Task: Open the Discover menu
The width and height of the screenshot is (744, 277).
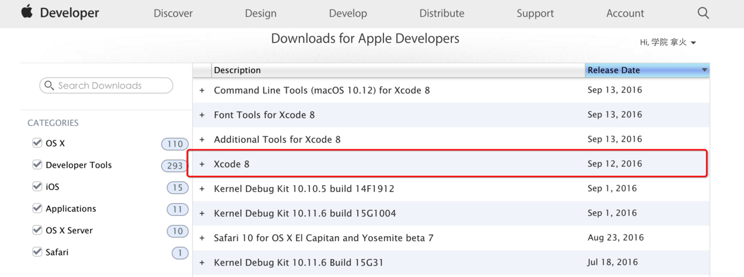Action: [173, 13]
